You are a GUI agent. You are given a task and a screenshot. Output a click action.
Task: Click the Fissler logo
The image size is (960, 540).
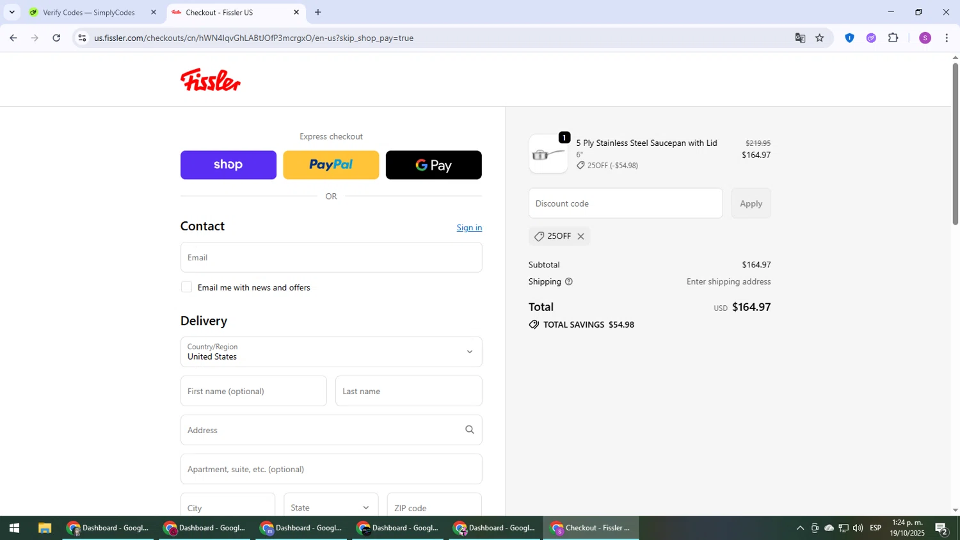coord(210,80)
